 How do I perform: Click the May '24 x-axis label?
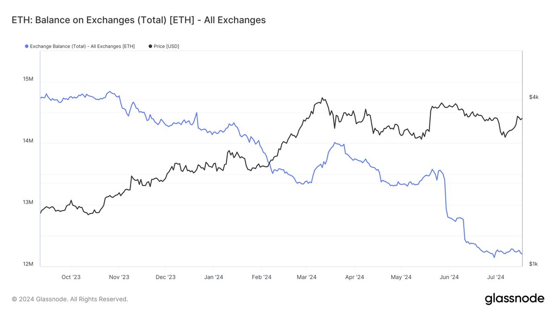click(x=401, y=277)
